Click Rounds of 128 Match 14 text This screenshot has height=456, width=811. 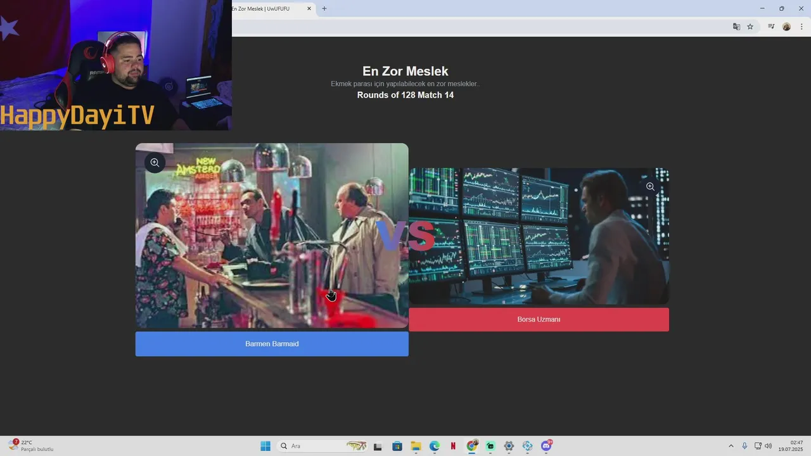point(405,95)
